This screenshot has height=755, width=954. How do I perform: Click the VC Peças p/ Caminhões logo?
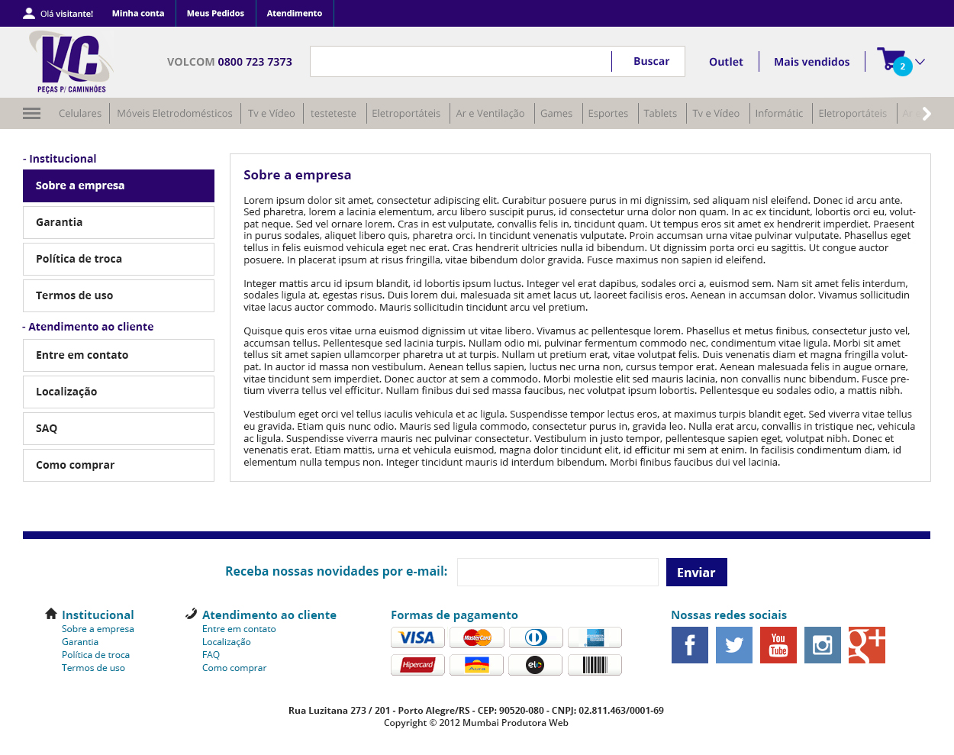coord(72,62)
